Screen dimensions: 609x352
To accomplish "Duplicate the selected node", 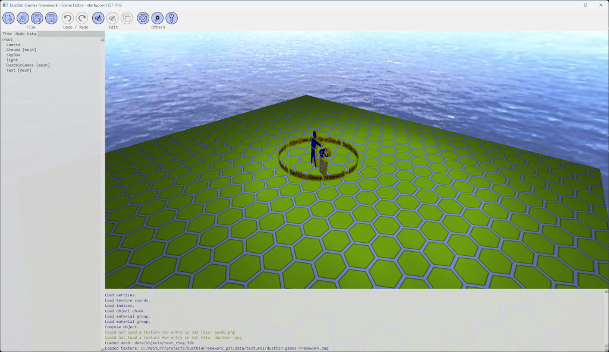I will pos(127,18).
